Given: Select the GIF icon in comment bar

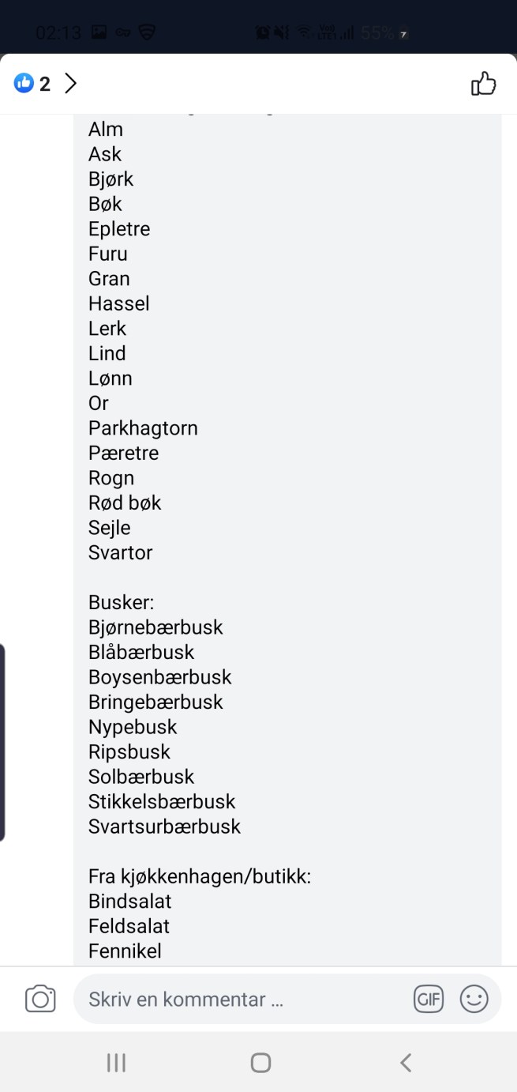Looking at the screenshot, I should pos(429,999).
